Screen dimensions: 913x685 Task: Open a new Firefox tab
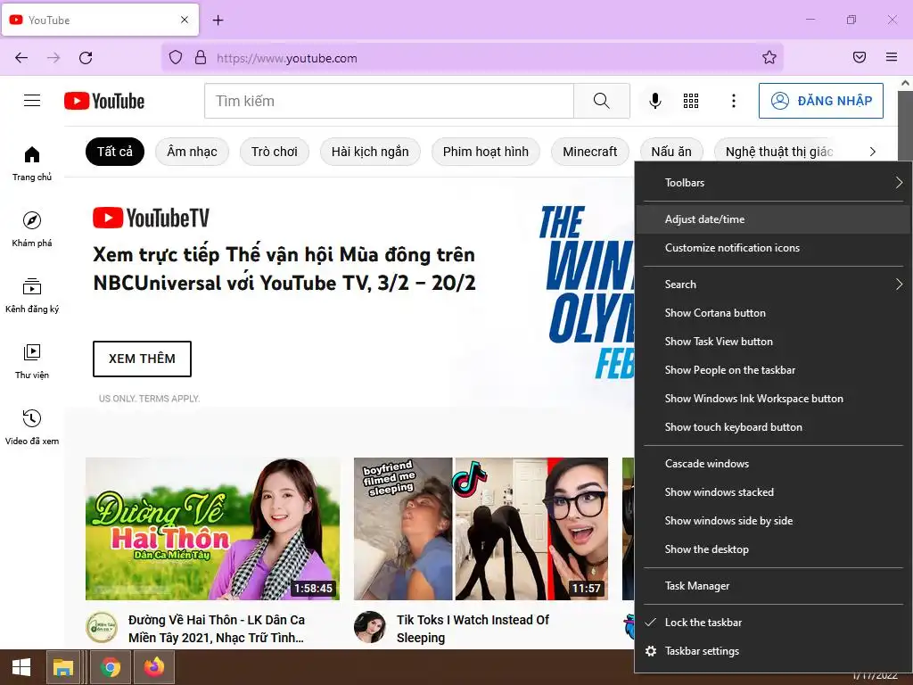218,21
